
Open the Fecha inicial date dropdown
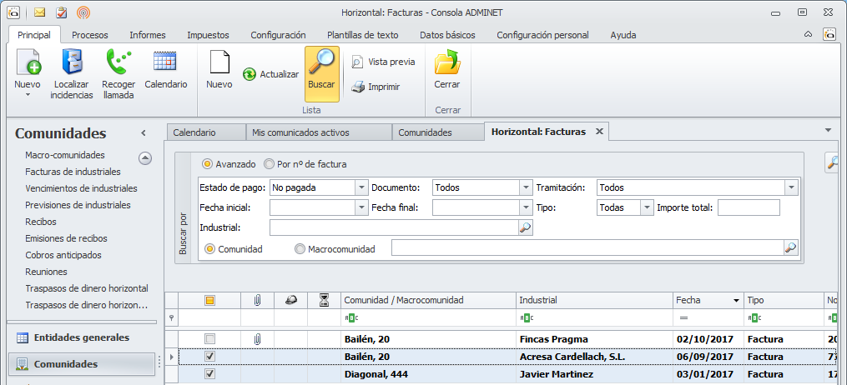360,207
